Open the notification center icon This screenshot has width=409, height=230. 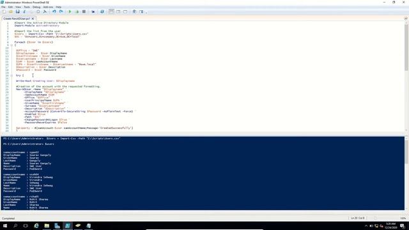pos(403,226)
